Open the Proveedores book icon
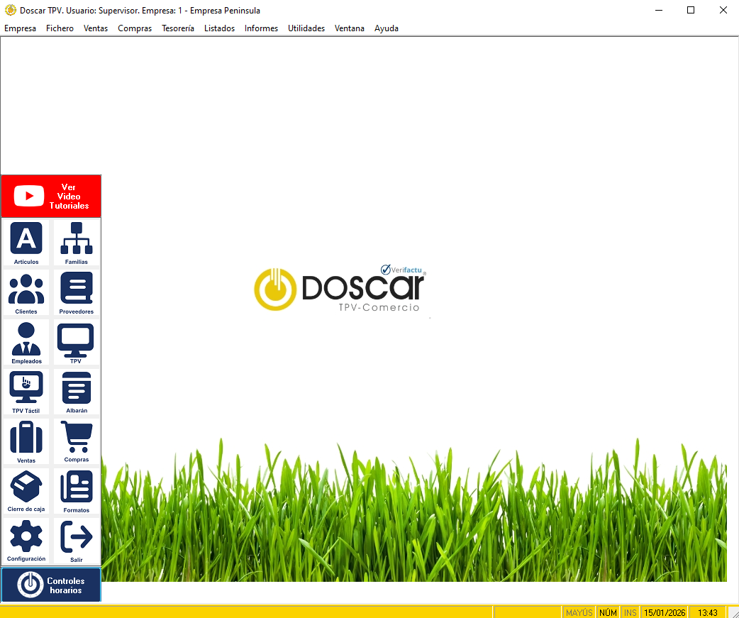 point(77,289)
